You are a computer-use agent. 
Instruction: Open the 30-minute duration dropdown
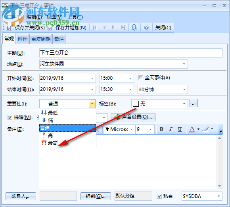click(184, 89)
